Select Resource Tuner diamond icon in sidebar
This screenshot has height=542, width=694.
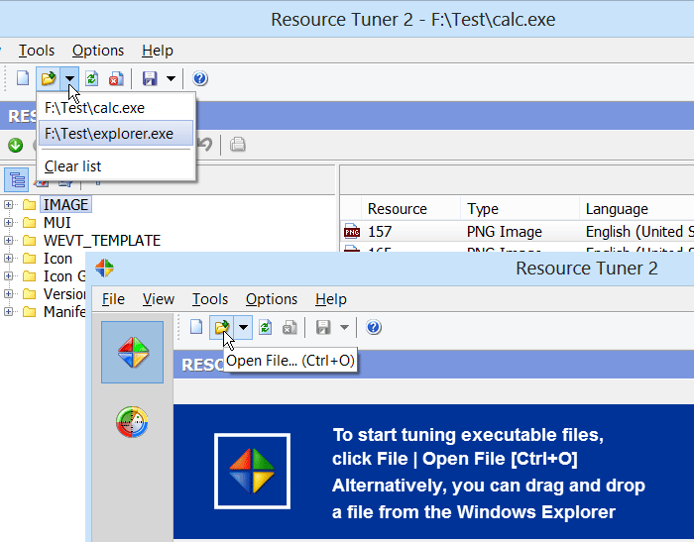132,352
